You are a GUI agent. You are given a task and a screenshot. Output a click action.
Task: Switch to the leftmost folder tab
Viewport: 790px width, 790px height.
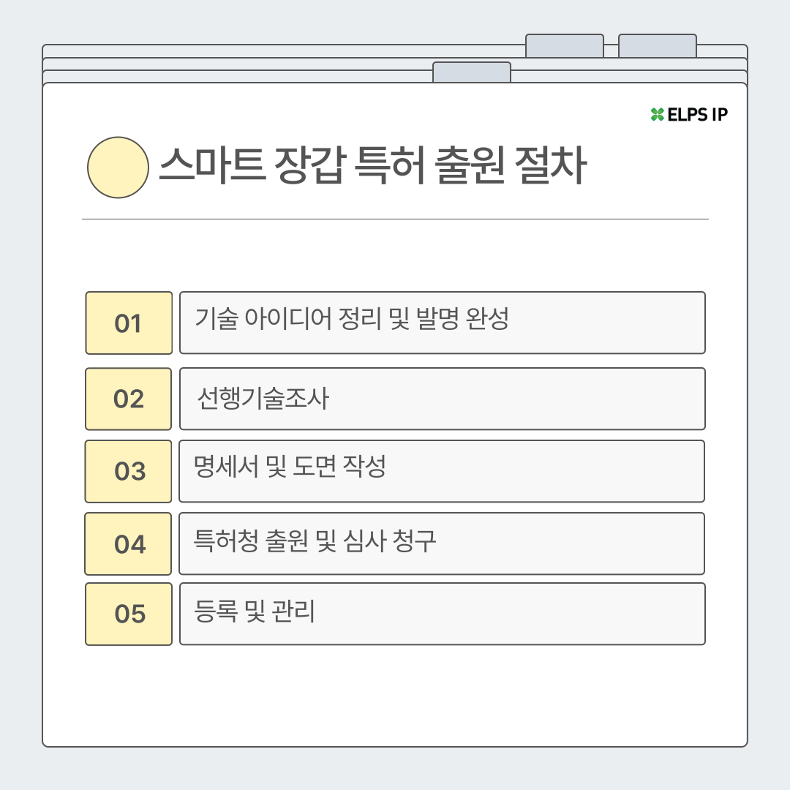pyautogui.click(x=471, y=72)
